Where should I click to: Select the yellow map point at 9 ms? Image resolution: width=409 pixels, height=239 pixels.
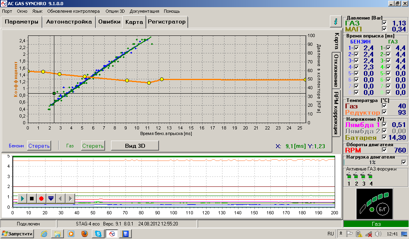point(127,80)
